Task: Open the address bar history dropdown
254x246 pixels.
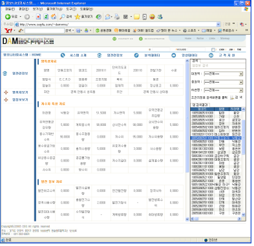Action: [218, 25]
